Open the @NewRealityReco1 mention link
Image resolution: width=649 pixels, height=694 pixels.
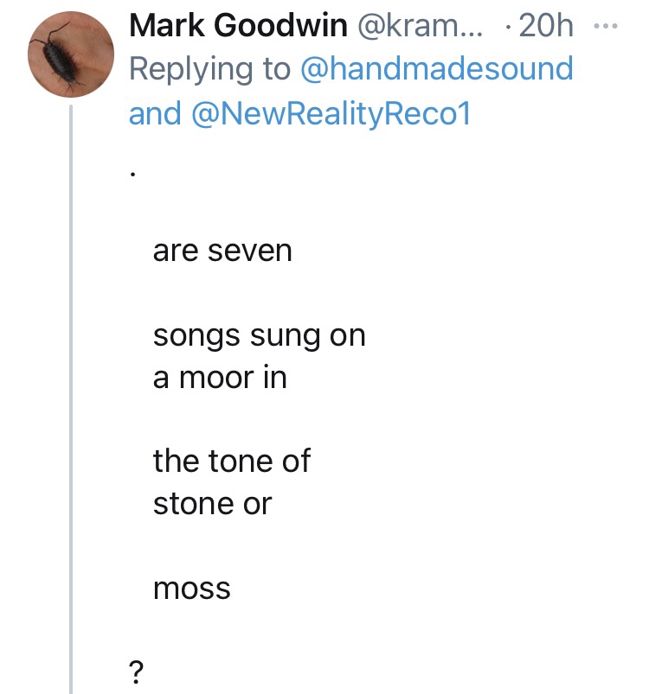click(x=325, y=112)
